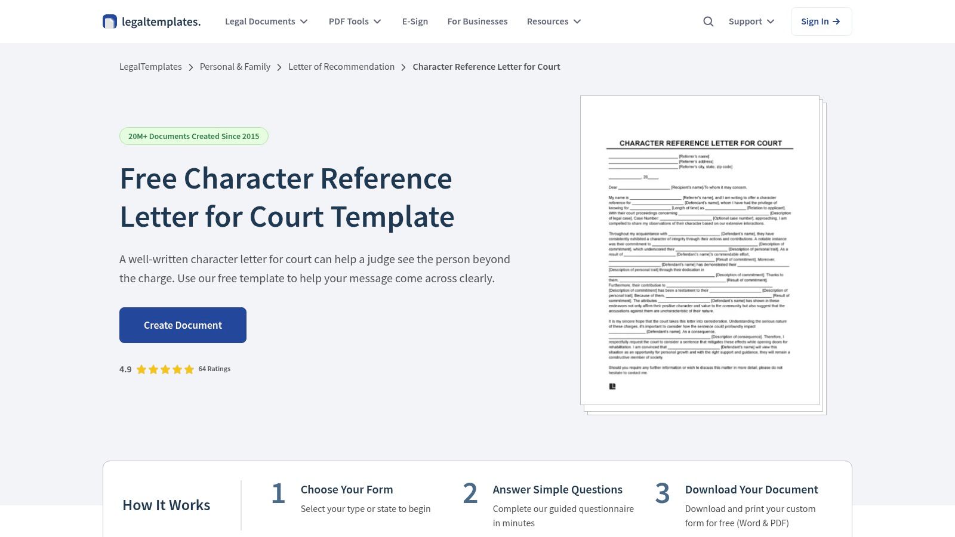Click the 64 Ratings rating display
This screenshot has width=955, height=537.
coord(214,369)
